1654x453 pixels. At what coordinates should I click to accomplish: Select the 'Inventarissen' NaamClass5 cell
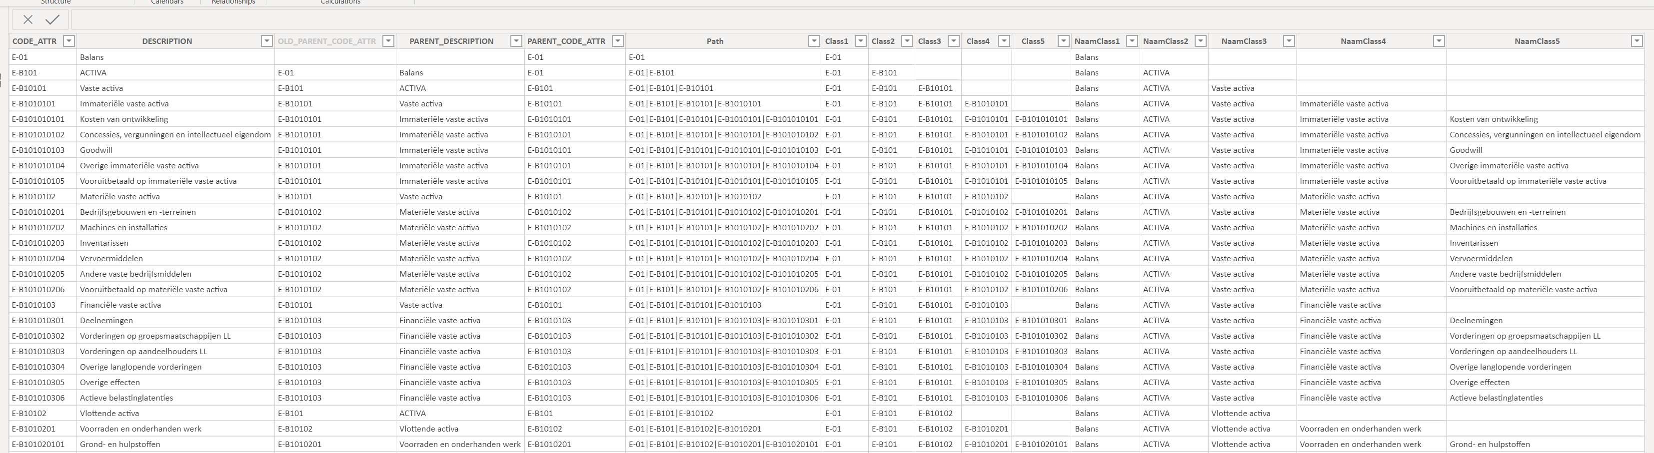(1546, 243)
